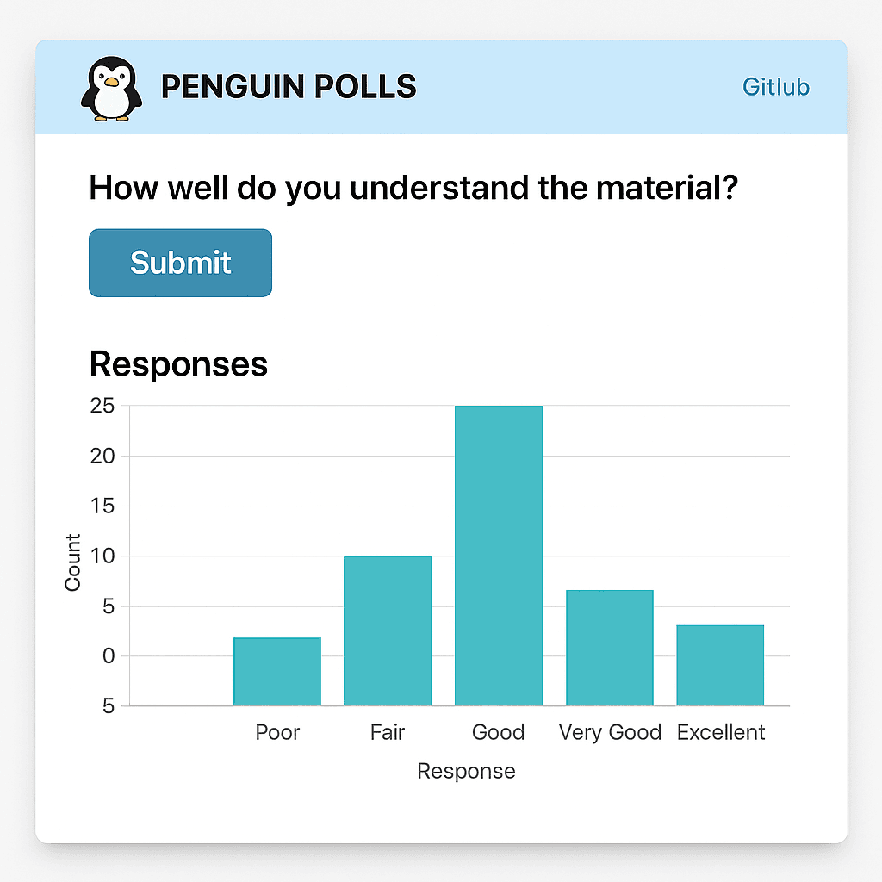This screenshot has height=882, width=882.
Task: Click the Response axis title
Action: click(x=466, y=771)
